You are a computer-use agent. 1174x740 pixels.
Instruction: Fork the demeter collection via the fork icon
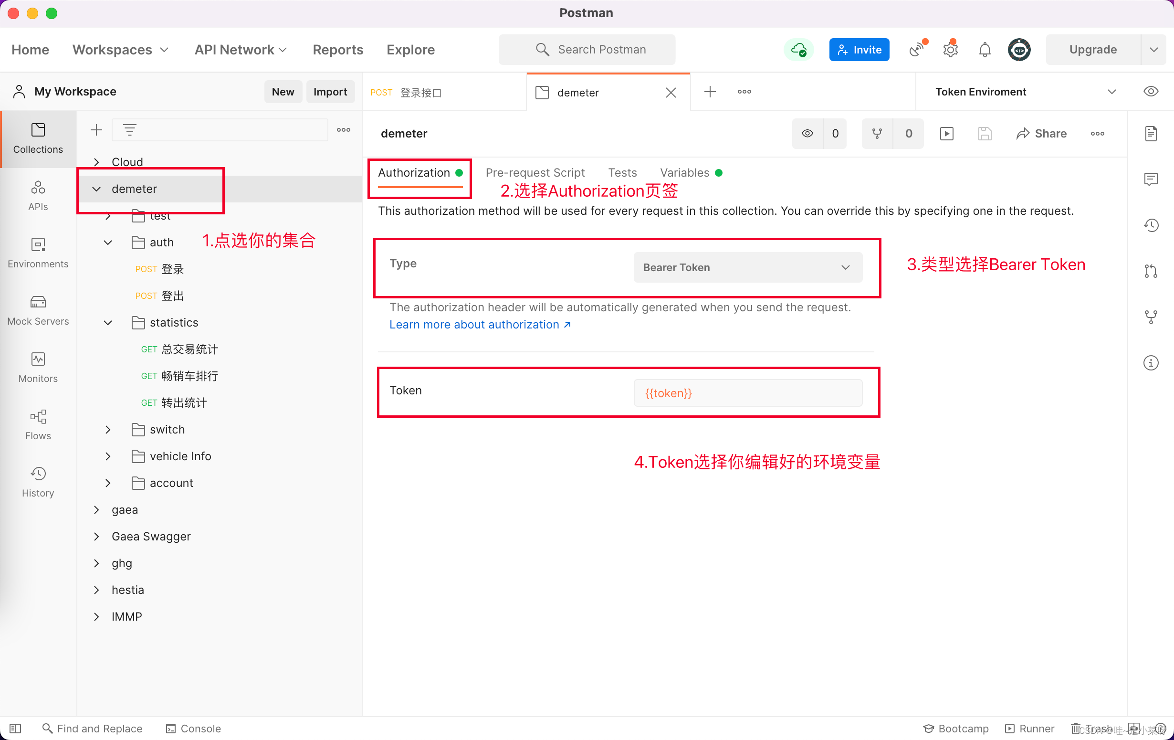point(877,133)
